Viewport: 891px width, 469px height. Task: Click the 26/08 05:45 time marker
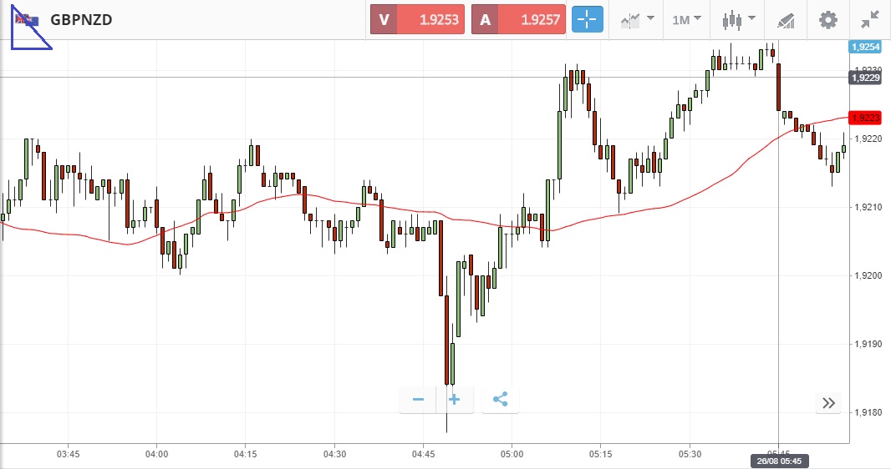coord(779,461)
